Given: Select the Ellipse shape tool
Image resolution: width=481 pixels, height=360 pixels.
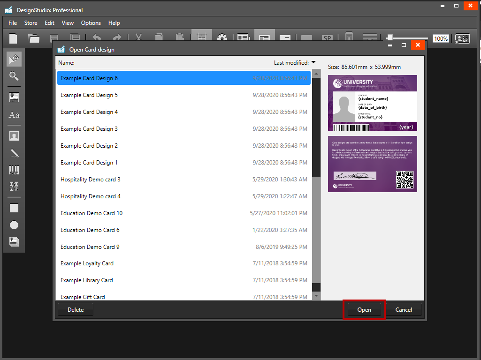Looking at the screenshot, I should [x=14, y=225].
